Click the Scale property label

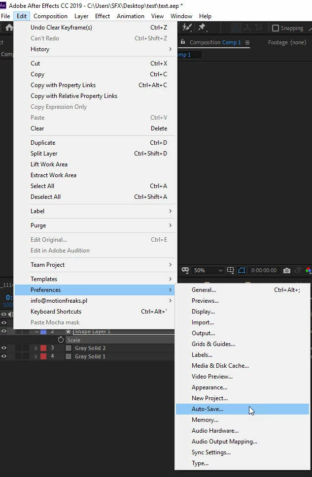click(x=74, y=340)
